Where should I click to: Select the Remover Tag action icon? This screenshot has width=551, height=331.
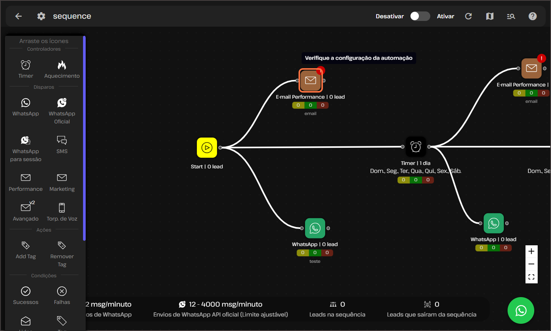pyautogui.click(x=62, y=245)
